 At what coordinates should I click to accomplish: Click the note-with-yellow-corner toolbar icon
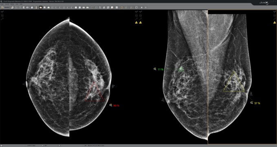pos(112,8)
